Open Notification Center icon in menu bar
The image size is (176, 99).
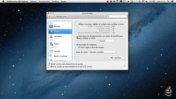[x=172, y=1]
